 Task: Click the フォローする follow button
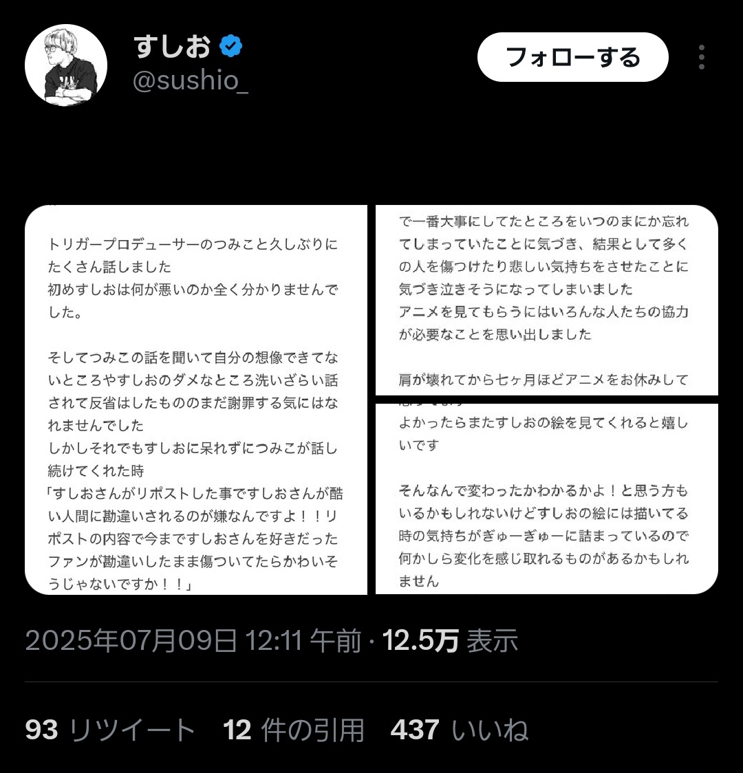(x=572, y=57)
